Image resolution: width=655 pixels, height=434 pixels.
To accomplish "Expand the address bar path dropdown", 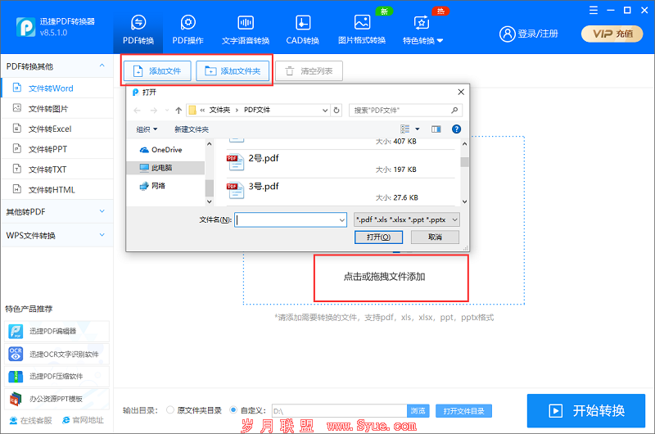I will 325,111.
